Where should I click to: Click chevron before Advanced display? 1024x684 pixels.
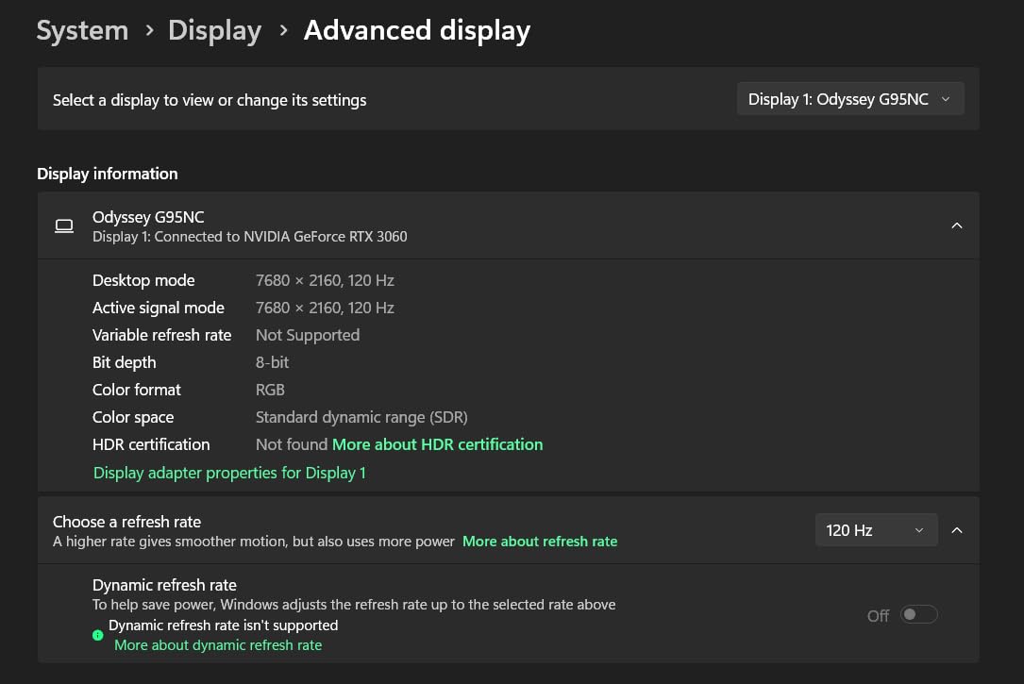click(283, 30)
